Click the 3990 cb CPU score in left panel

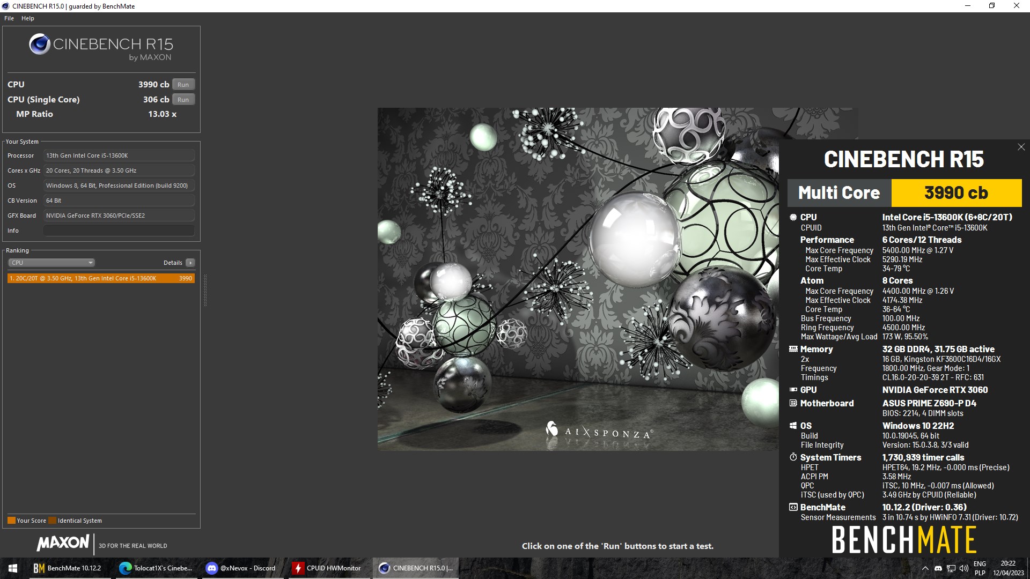(154, 85)
